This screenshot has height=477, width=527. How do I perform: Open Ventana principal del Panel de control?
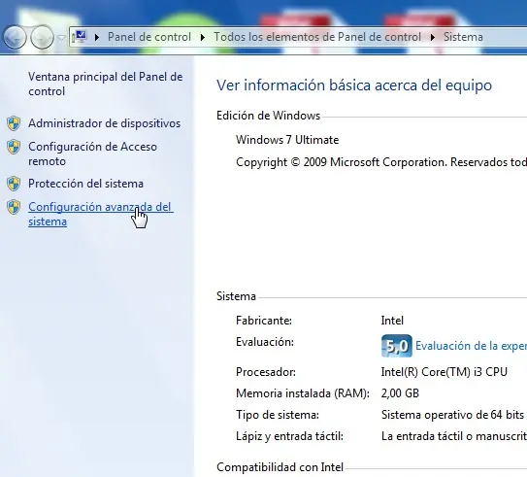tap(105, 84)
